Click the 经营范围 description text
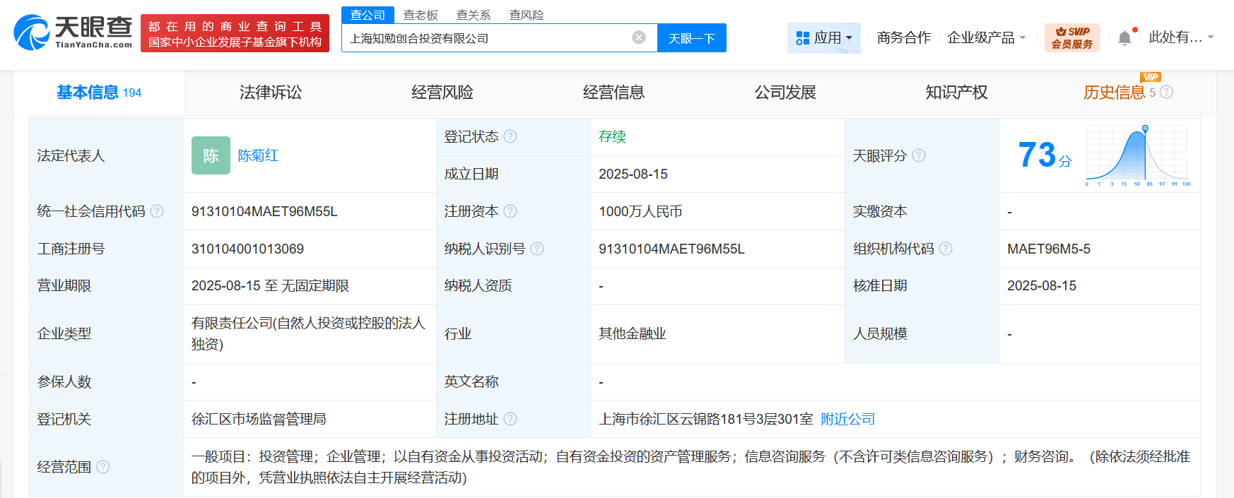This screenshot has height=498, width=1234. point(691,467)
